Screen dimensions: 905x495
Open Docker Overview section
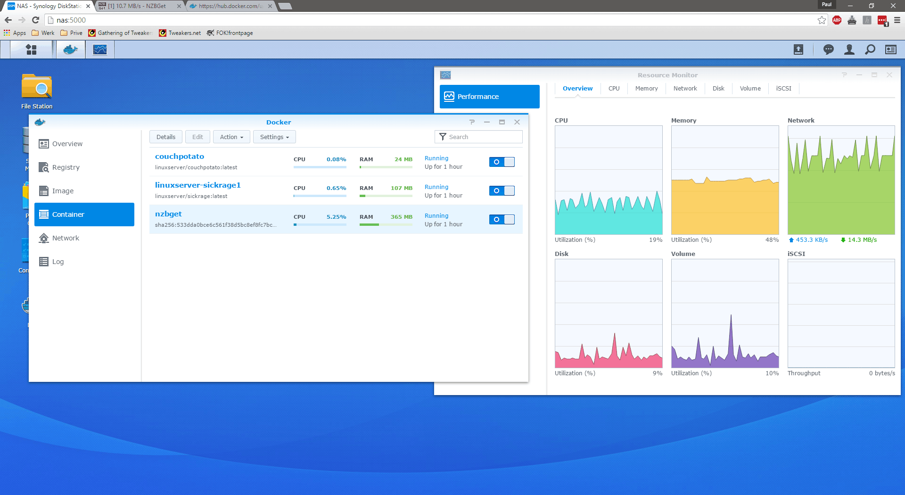[x=84, y=144]
